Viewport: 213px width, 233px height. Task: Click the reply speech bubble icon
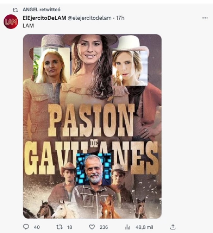26,227
